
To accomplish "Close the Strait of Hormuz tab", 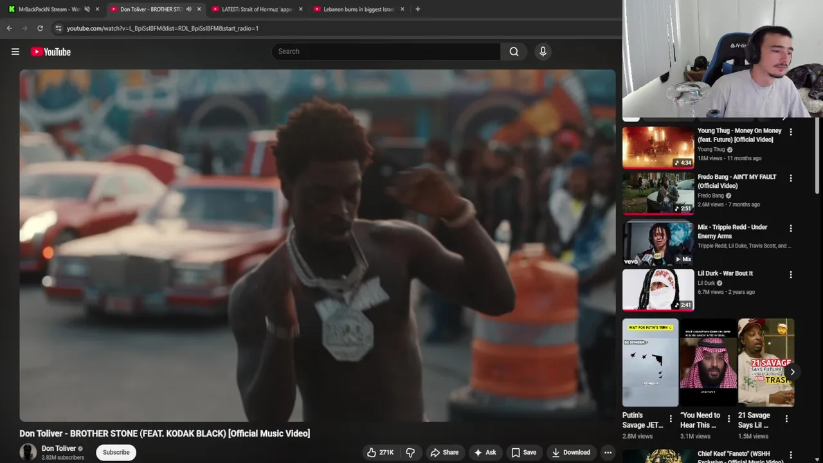I will (x=300, y=9).
